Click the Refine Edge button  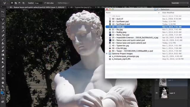pyautogui.click(x=63, y=3)
